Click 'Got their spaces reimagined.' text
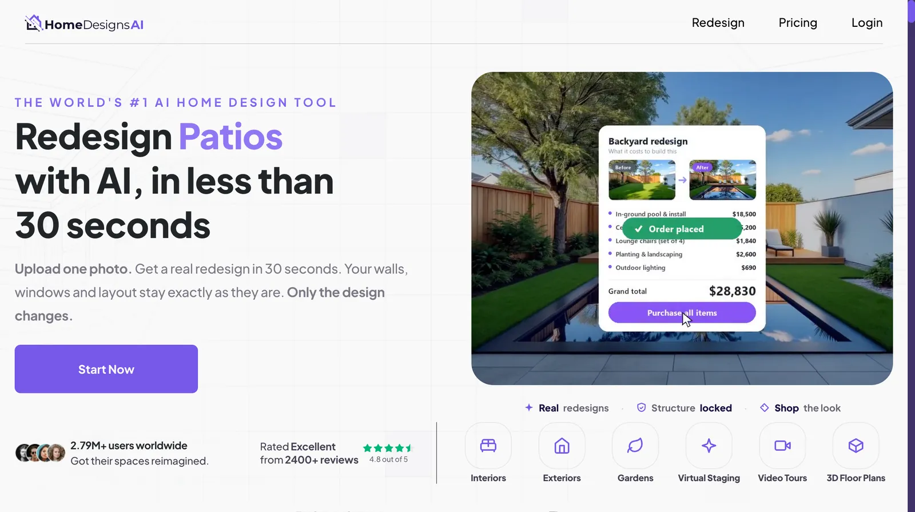Screen dimensions: 915x512 coord(140,461)
